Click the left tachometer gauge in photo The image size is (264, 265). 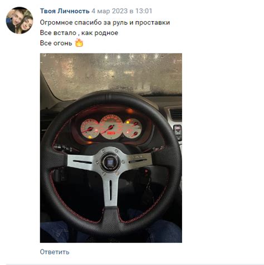(90, 129)
